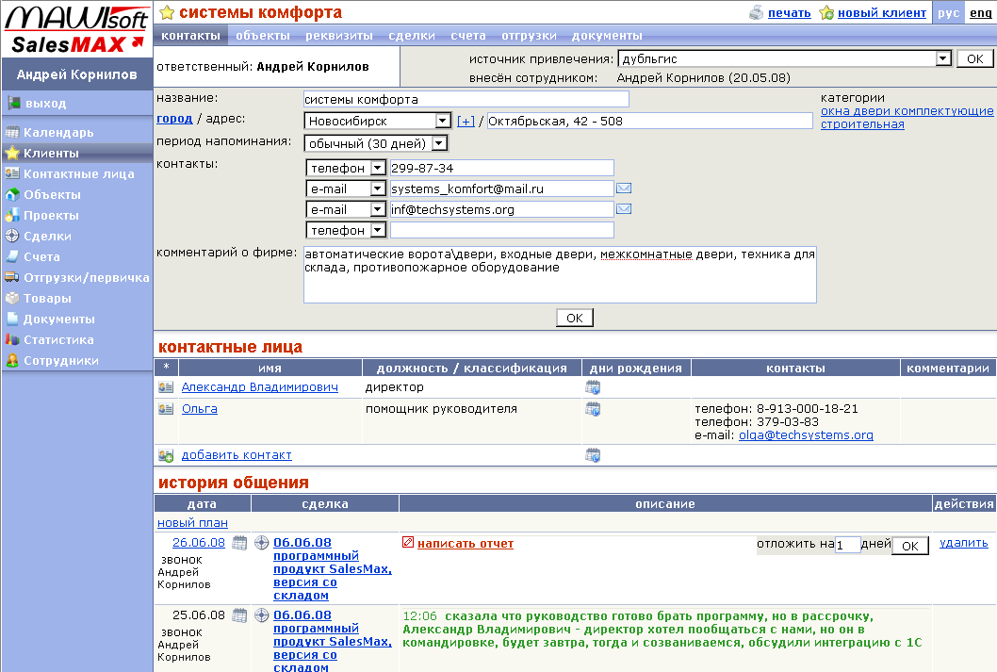Screen dimensions: 997x672
Task: Click the Объекты sidebar icon
Action: [x=12, y=194]
